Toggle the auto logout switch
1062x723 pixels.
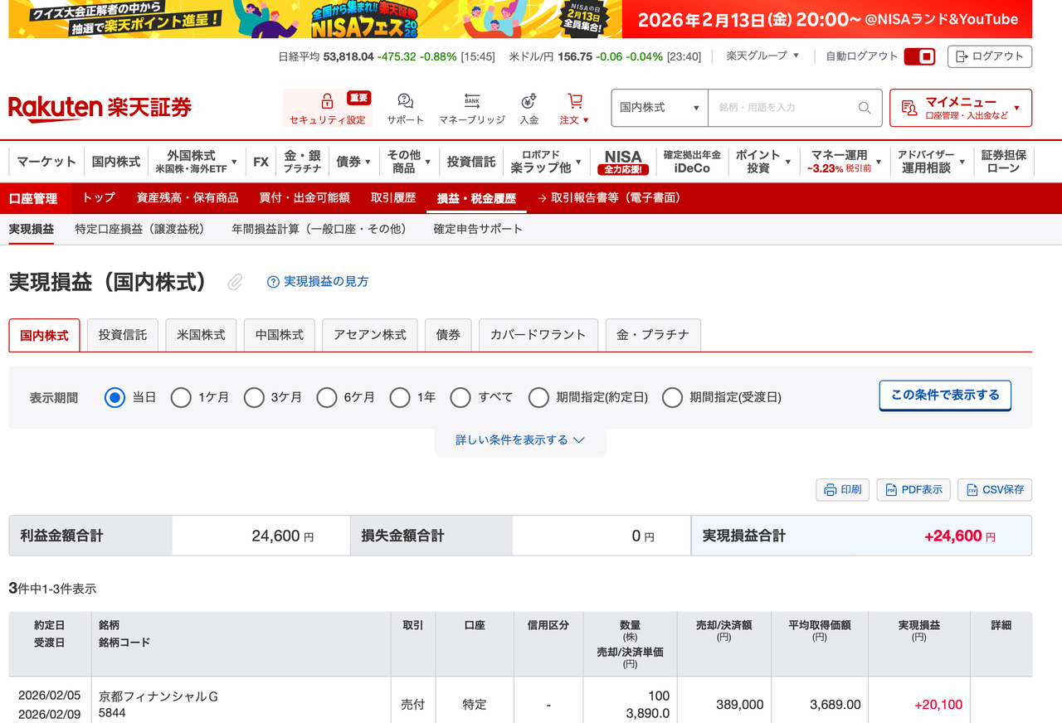919,56
